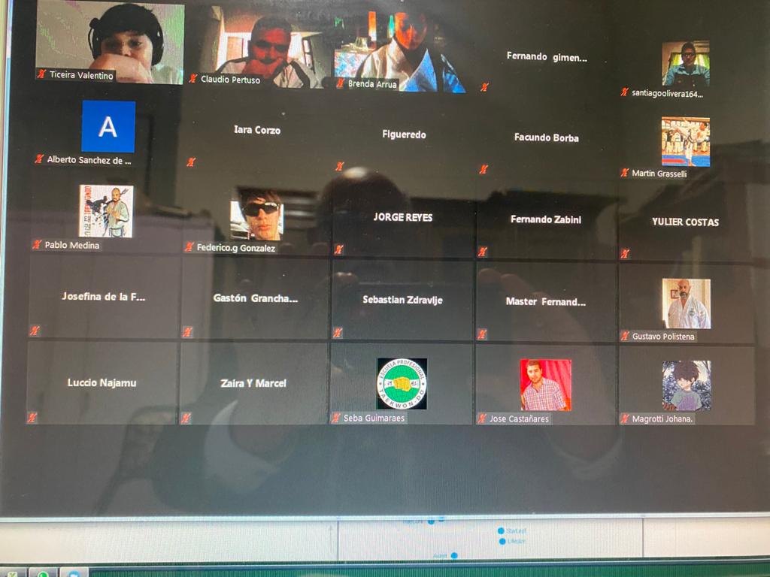Image resolution: width=770 pixels, height=577 pixels.
Task: Select the Taekwon-Do logo avatar of Seba Guimaraes
Action: [402, 383]
